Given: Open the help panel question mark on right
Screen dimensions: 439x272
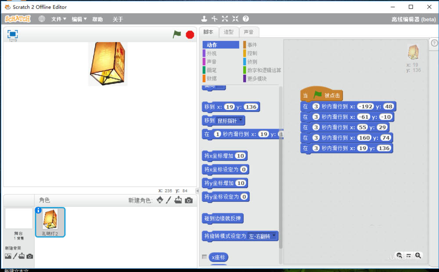Looking at the screenshot, I should pos(434,43).
